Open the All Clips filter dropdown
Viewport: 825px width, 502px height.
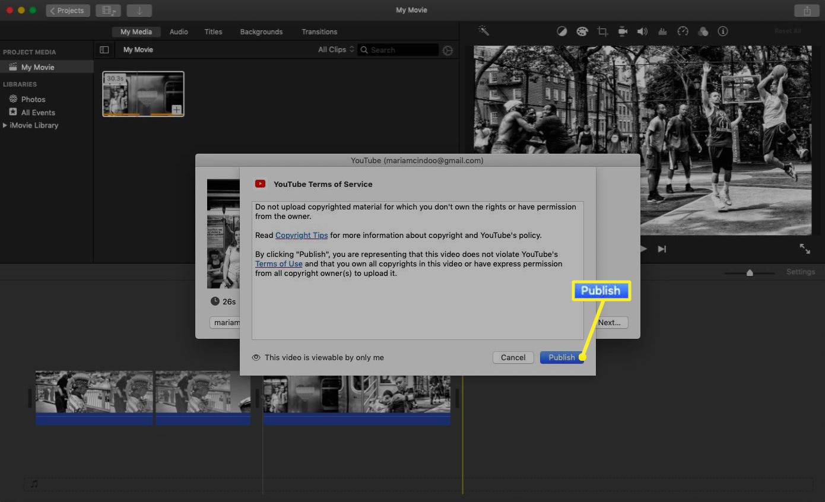(336, 50)
